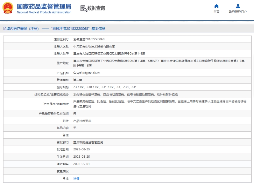Image resolution: width=254 pixels, height=184 pixels.
Task: Click the bullet icon beside 注 label
Action: coord(64,179)
